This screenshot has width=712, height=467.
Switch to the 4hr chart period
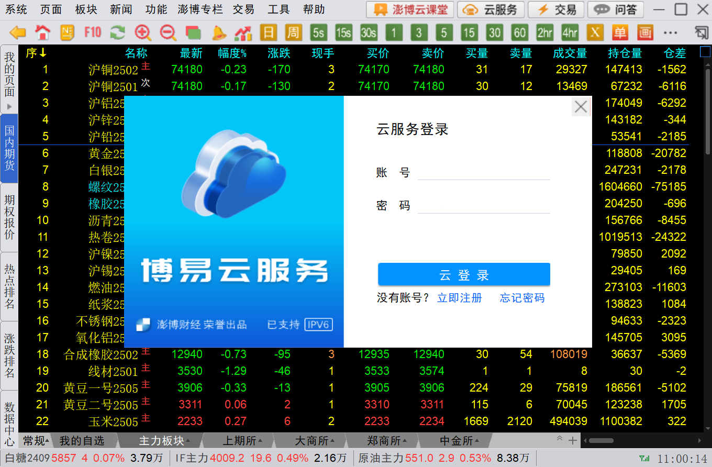coord(570,33)
